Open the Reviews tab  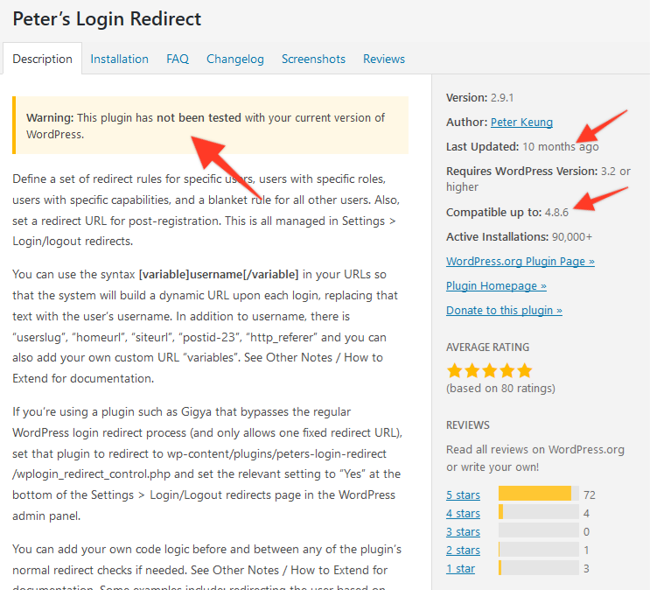[384, 59]
